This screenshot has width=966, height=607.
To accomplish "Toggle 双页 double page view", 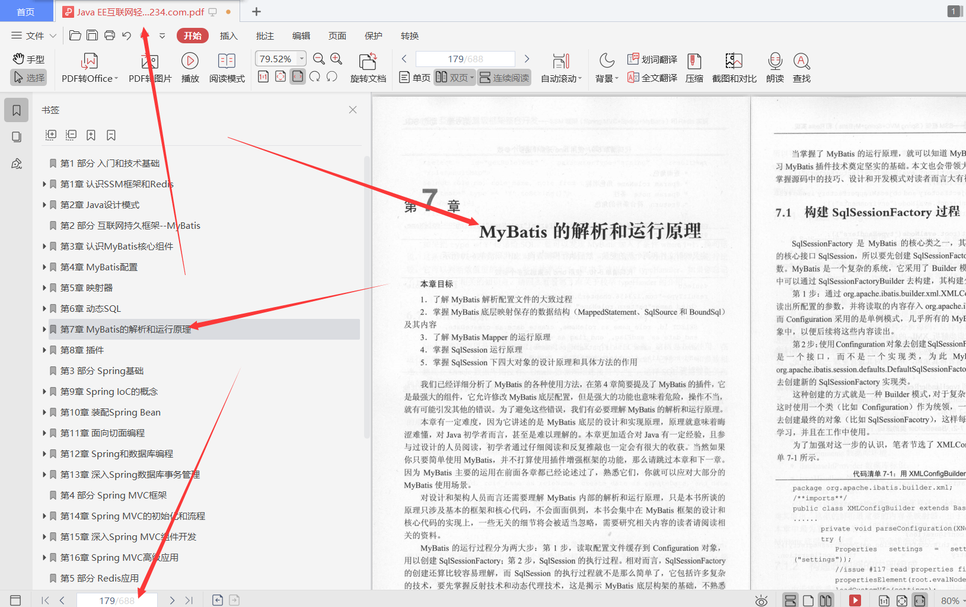I will click(454, 78).
